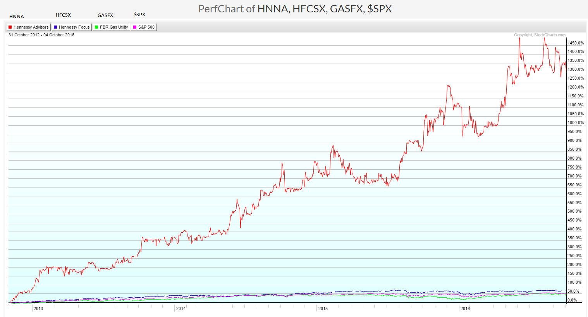This screenshot has height=317, width=588.
Task: Click the 2016 axis label
Action: tap(465, 308)
